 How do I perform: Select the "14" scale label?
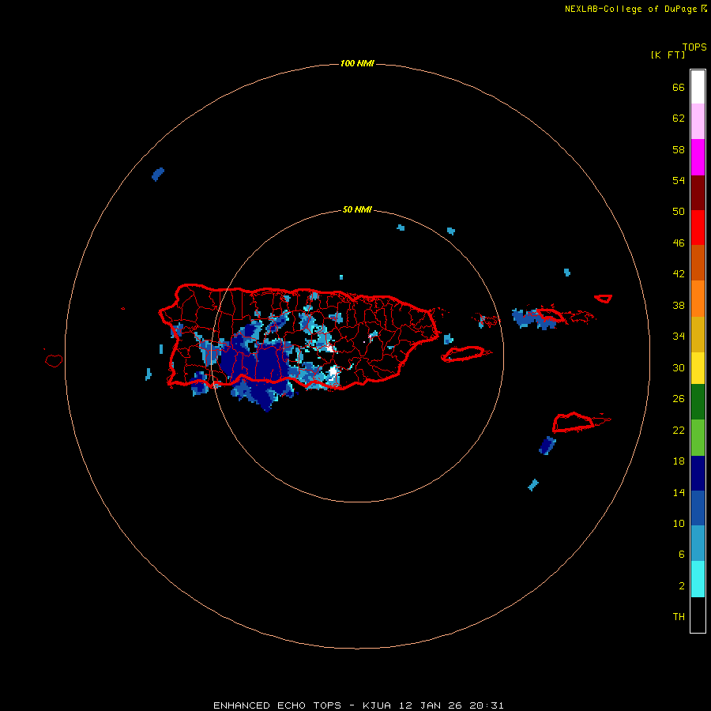(679, 492)
